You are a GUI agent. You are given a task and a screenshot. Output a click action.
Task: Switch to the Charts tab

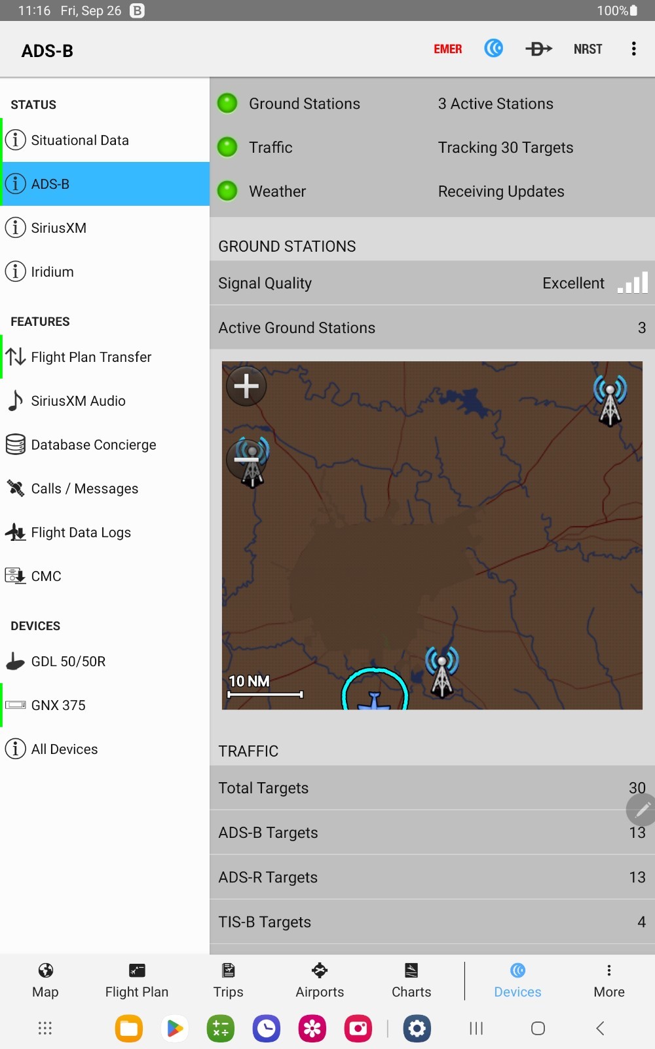[x=411, y=981]
